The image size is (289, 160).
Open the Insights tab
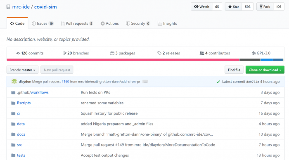(167, 24)
